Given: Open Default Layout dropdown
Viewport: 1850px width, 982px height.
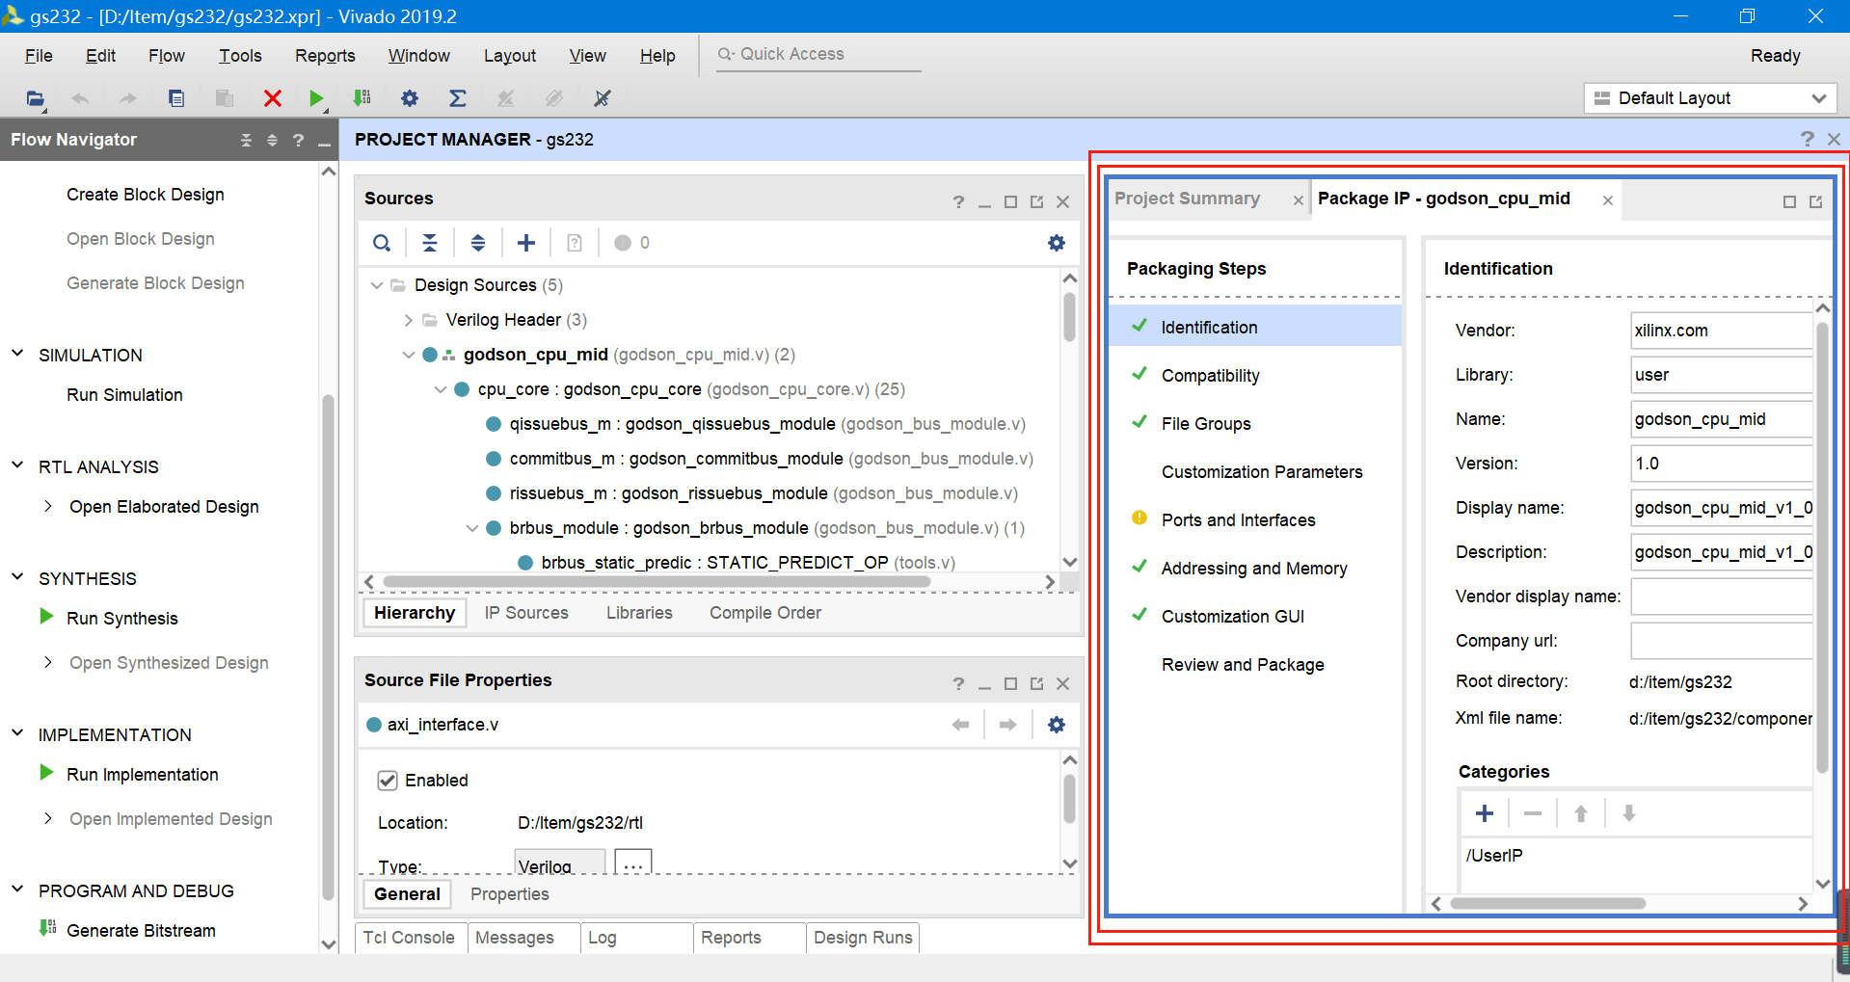Looking at the screenshot, I should [x=1710, y=98].
